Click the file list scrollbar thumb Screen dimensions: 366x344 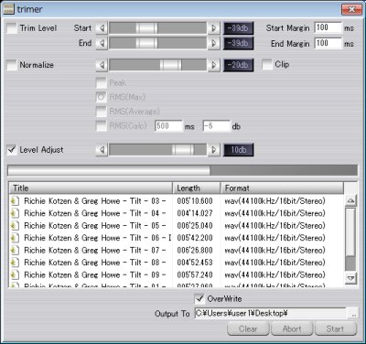[351, 232]
